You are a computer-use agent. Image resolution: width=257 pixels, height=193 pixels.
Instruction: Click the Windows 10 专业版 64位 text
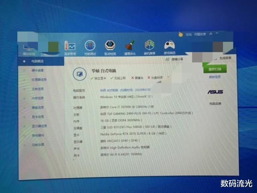point(126,97)
